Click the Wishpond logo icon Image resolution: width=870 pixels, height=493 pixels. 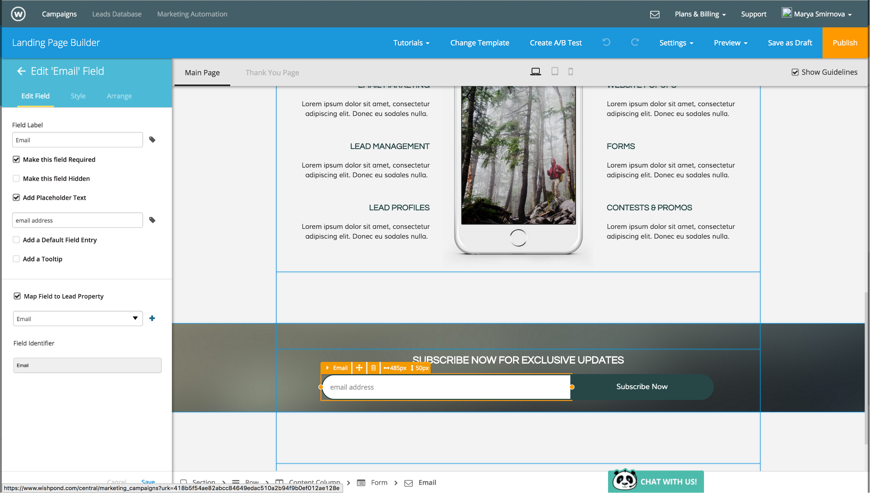18,14
